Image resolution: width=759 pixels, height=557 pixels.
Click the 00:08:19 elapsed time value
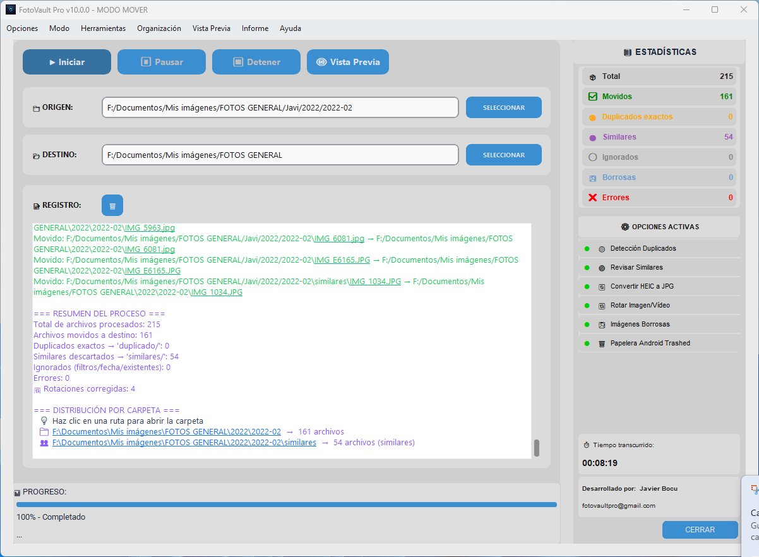click(600, 463)
